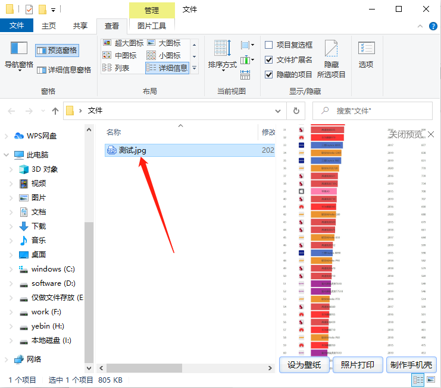441x388 pixels.
Task: Click the address bar path 文件
Action: [x=95, y=111]
